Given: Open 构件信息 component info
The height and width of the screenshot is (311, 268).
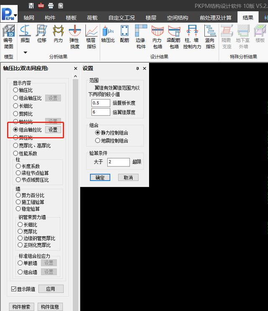Looking at the screenshot, I should click(50, 307).
